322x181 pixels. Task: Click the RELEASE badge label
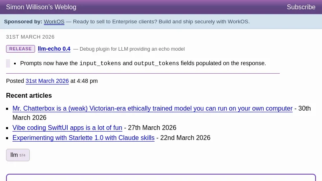21,49
